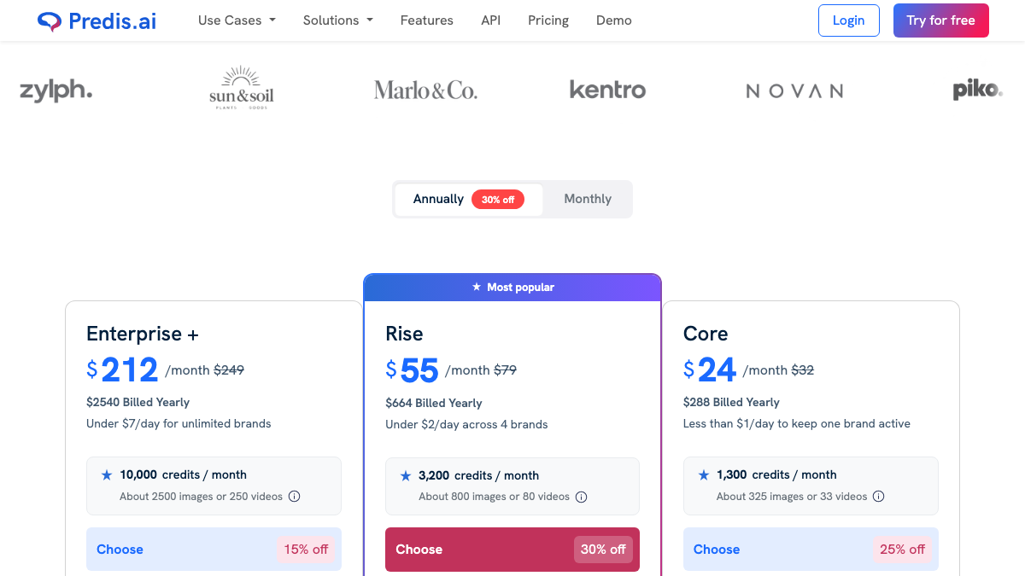1025x576 pixels.
Task: Click the Marlo & Co. brand logo
Action: [425, 90]
